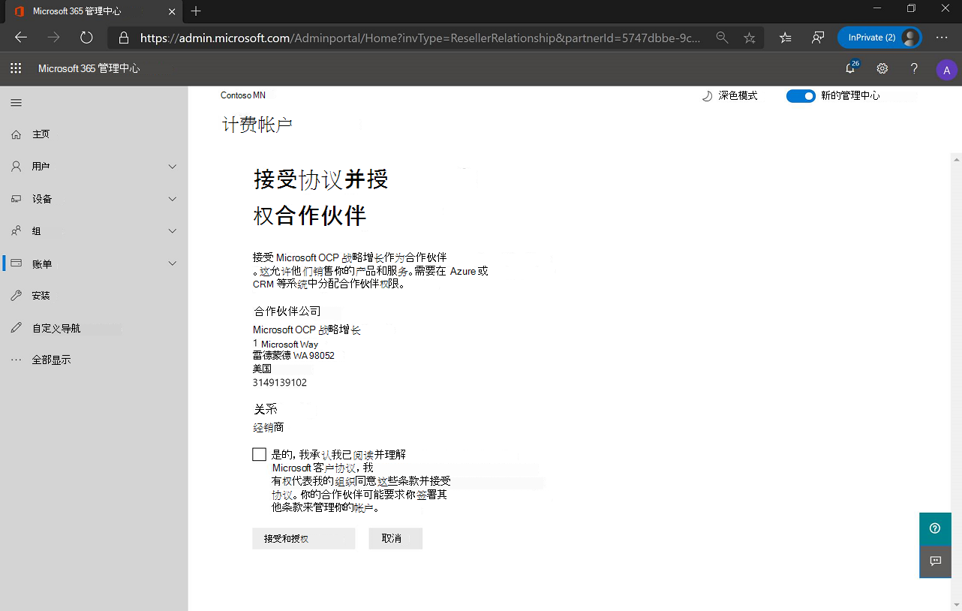Toggle the 新的管理中心 switch
Image resolution: width=962 pixels, height=611 pixels.
pos(801,96)
